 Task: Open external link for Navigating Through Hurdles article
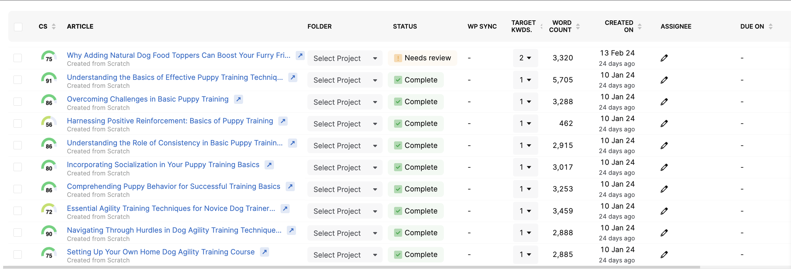click(291, 230)
